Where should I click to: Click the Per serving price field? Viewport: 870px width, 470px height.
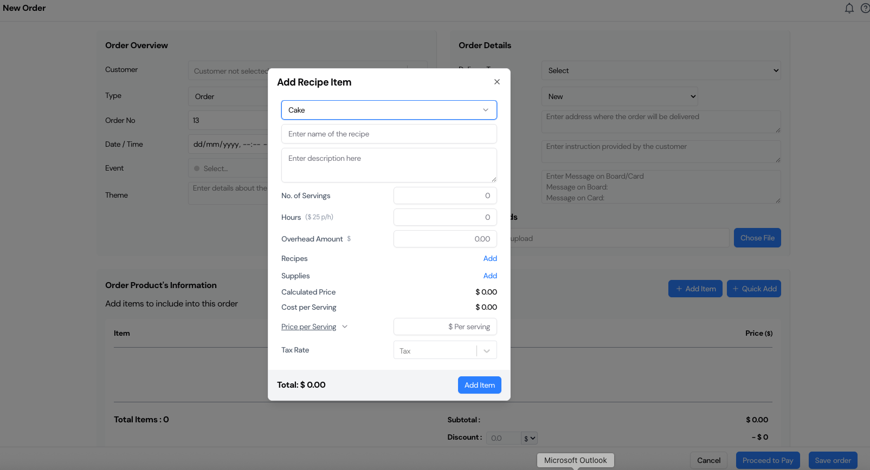[x=444, y=327]
